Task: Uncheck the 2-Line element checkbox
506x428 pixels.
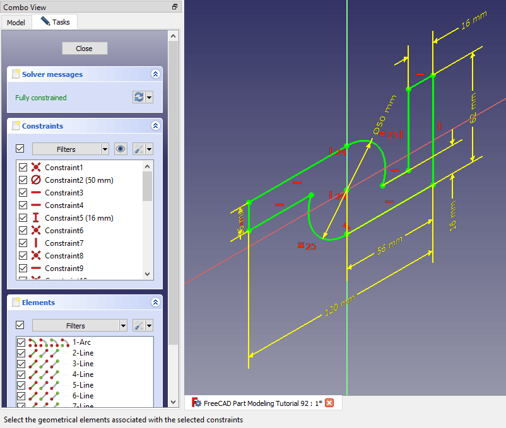Action: [x=21, y=353]
